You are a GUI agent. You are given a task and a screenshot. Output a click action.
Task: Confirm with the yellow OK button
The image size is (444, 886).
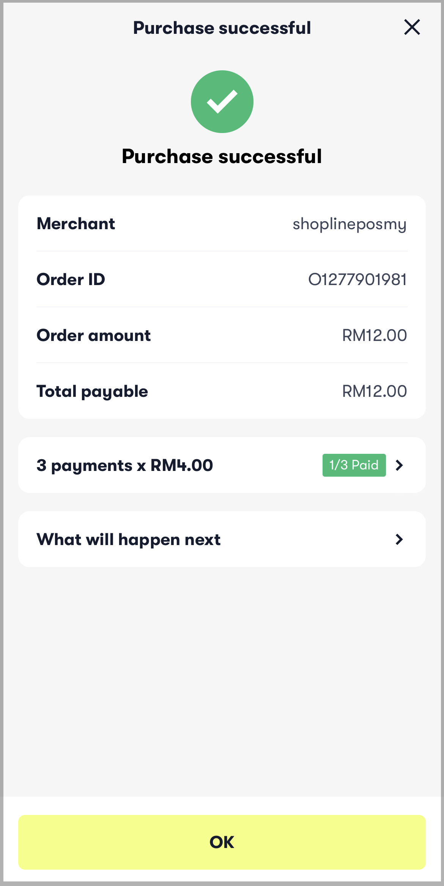[222, 842]
